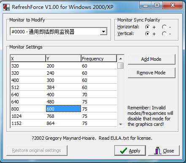Select the highlighted 600 Y cell
Image resolution: width=186 pixels, height=163 pixels.
click(x=63, y=109)
